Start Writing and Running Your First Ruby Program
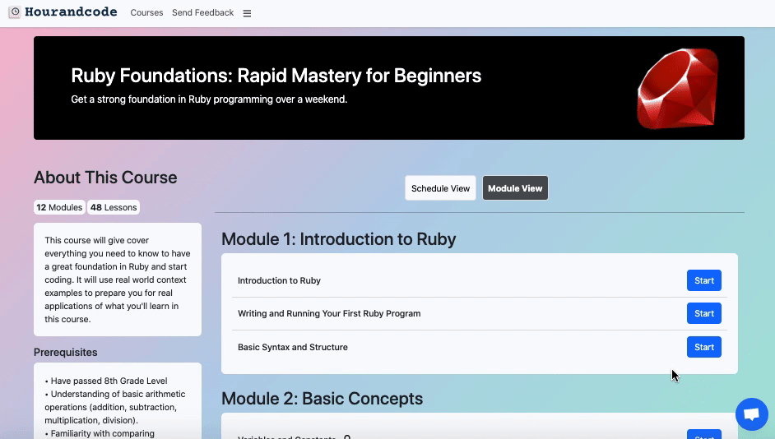The width and height of the screenshot is (775, 439). pos(703,313)
